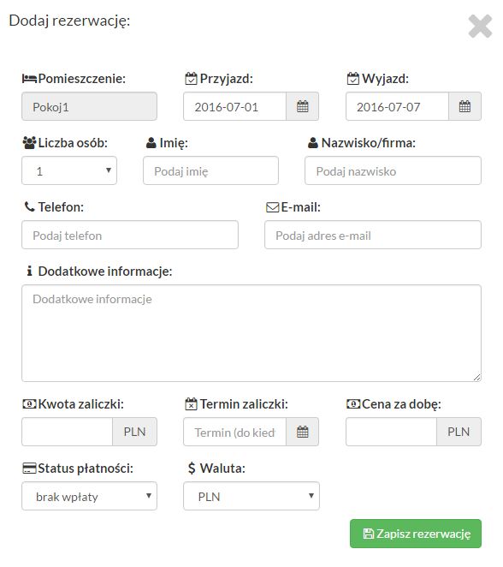Click the group icon beside Liczba osób

click(29, 143)
